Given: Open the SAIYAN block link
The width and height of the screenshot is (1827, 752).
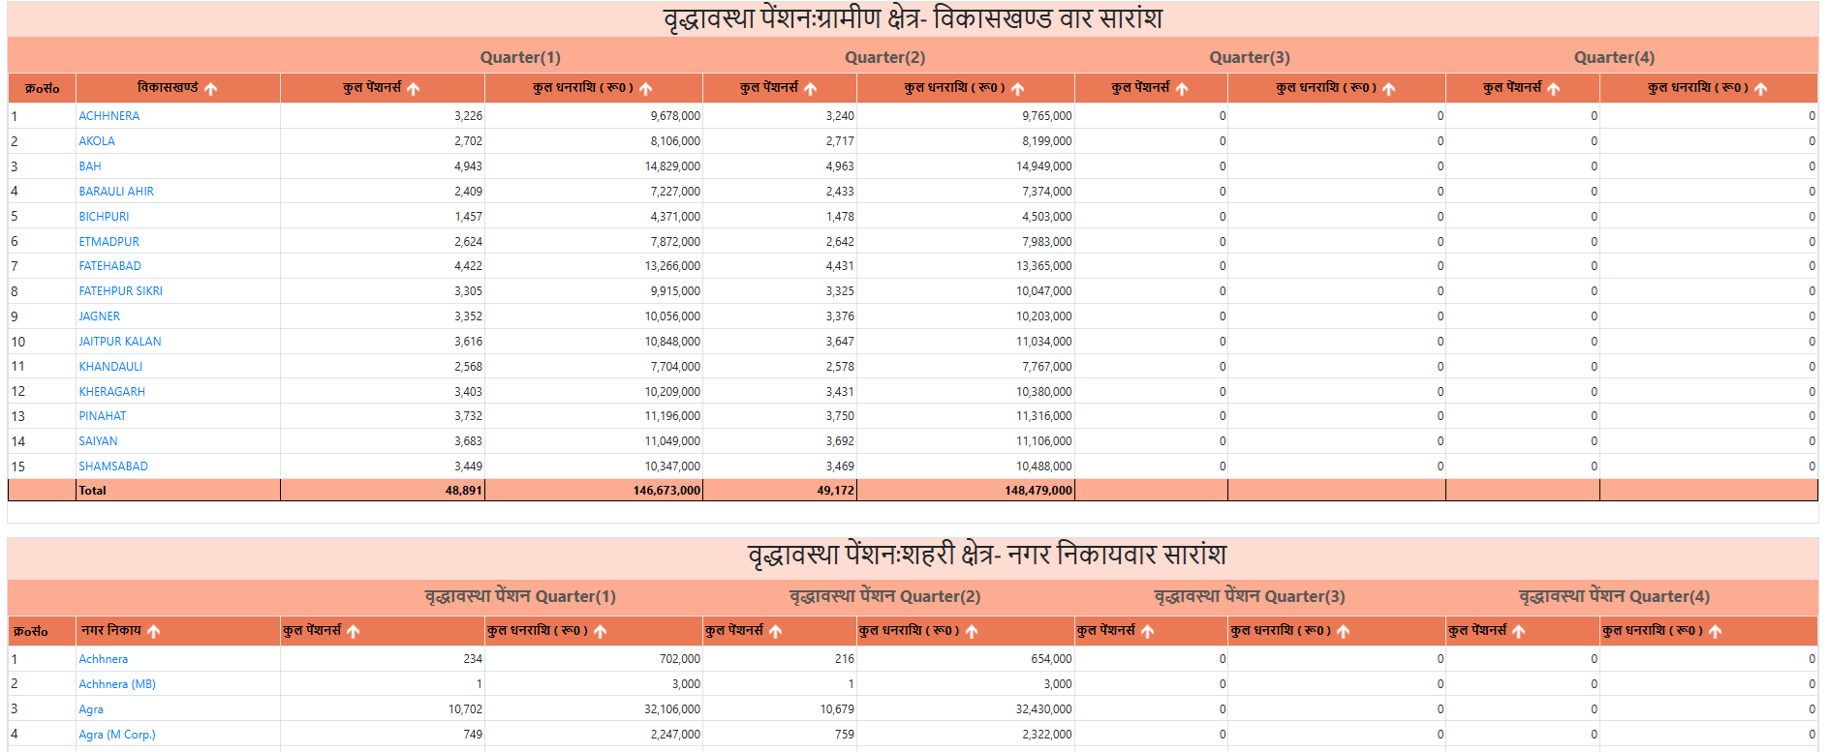Looking at the screenshot, I should tap(99, 441).
